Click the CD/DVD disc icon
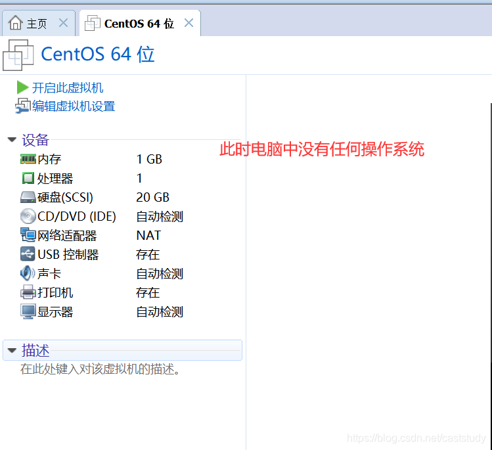The width and height of the screenshot is (492, 450). [28, 216]
